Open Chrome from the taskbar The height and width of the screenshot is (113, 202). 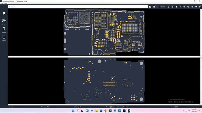point(106,110)
